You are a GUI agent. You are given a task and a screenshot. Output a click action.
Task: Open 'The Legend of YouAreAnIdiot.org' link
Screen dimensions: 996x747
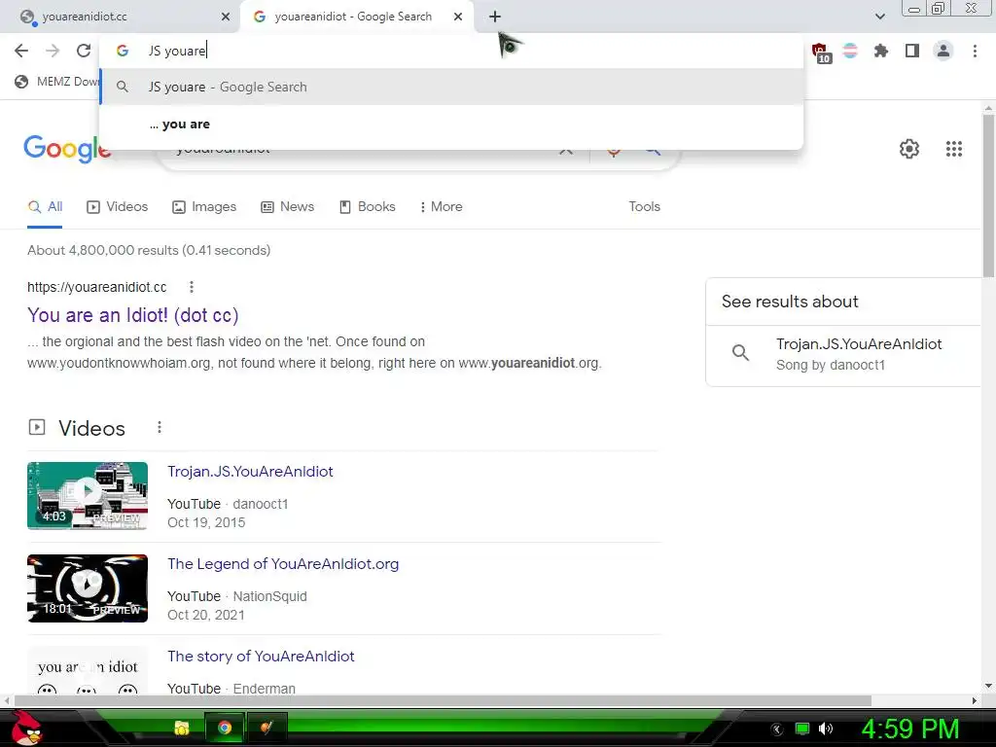[x=283, y=564]
